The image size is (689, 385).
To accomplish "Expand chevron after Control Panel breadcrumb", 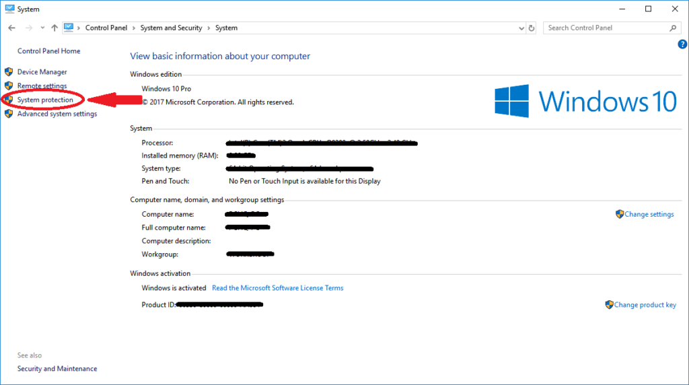I will [135, 28].
